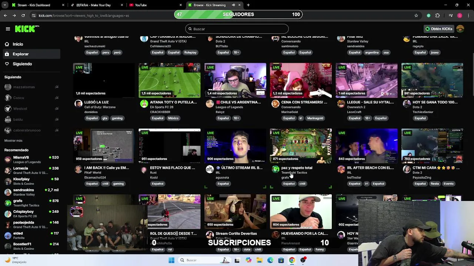This screenshot has height=266, width=474.
Task: Open a new browser tab
Action: [x=248, y=5]
